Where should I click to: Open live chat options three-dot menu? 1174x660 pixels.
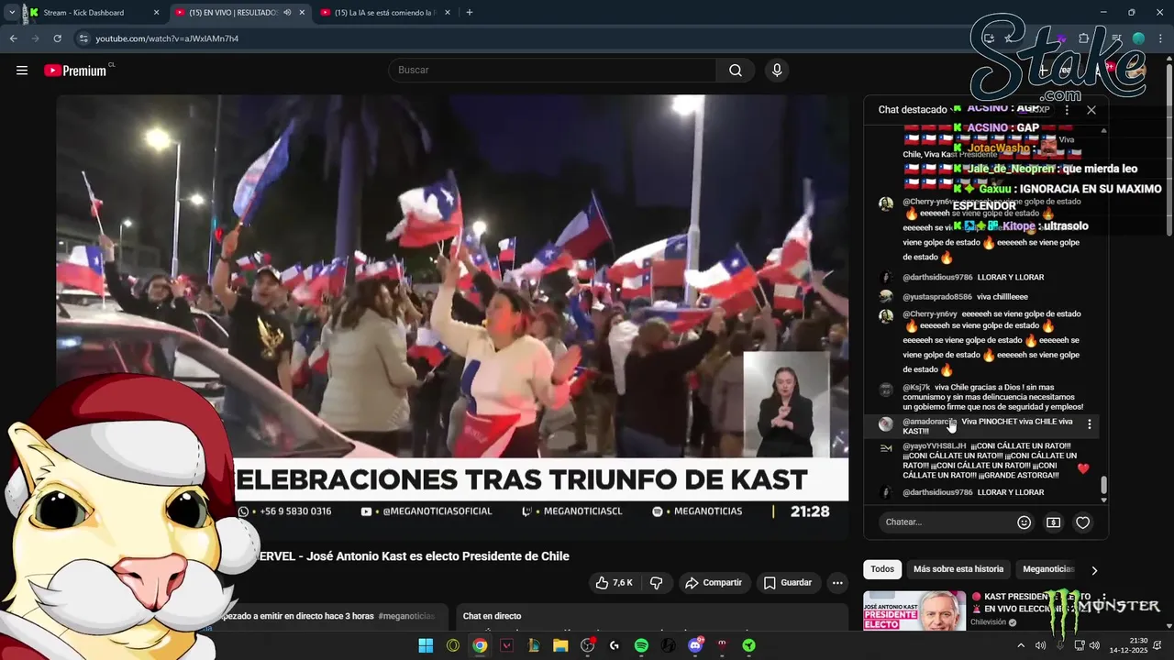point(1067,110)
